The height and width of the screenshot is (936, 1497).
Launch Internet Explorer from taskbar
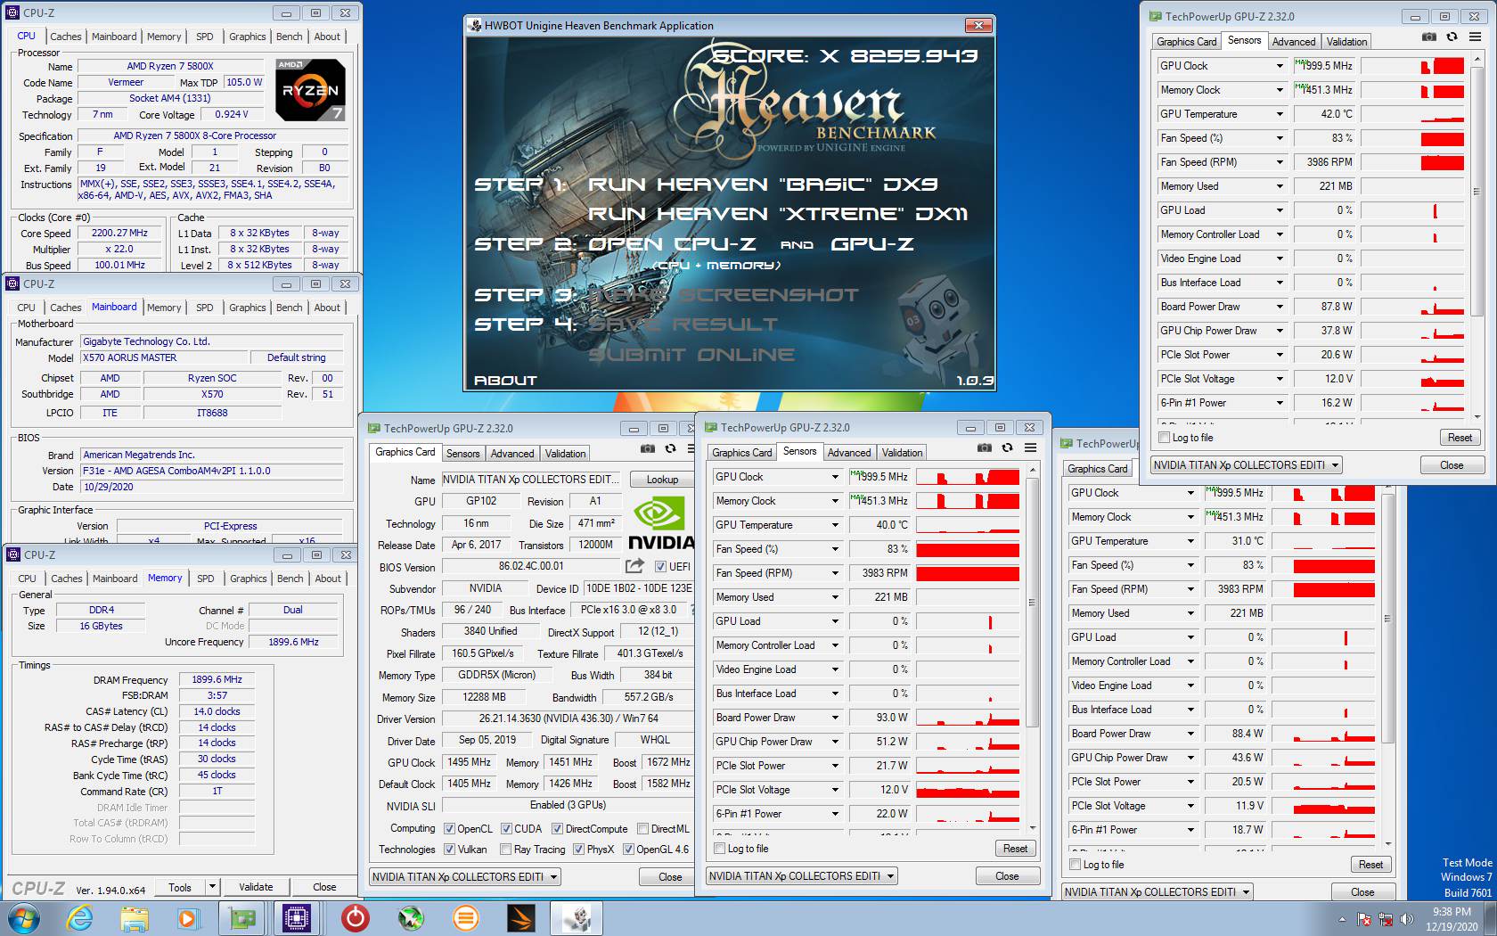point(79,918)
